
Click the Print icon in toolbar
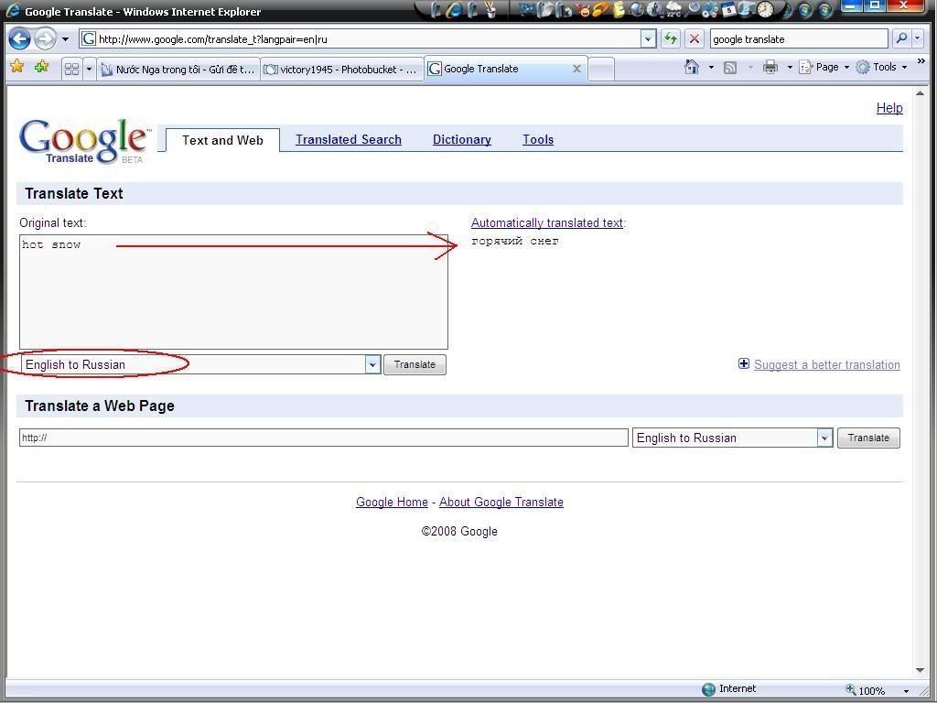[x=770, y=67]
